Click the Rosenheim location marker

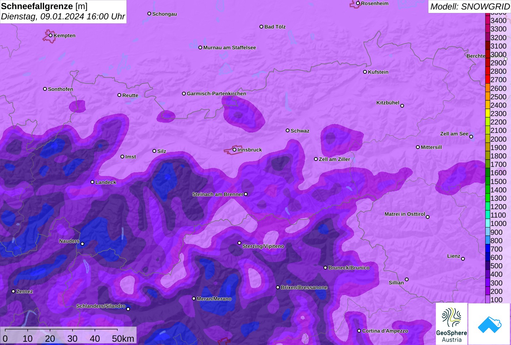pos(358,3)
